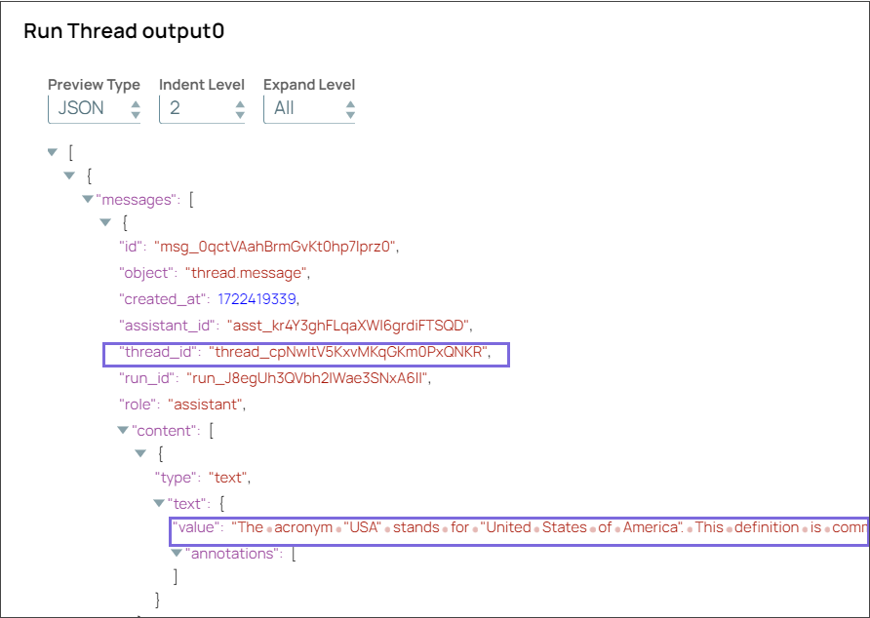This screenshot has width=870, height=618.
Task: Collapse the content object disclosure triangle
Action: tap(141, 452)
